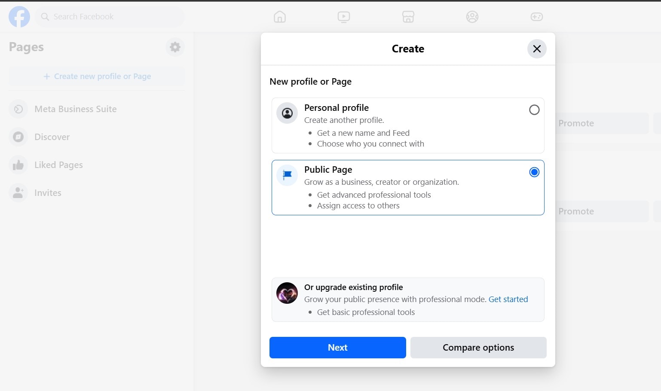Open the Gaming icon in top navigation

pyautogui.click(x=537, y=17)
